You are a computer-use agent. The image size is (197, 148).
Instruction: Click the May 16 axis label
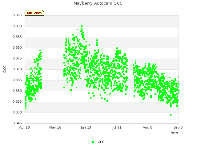(55, 127)
